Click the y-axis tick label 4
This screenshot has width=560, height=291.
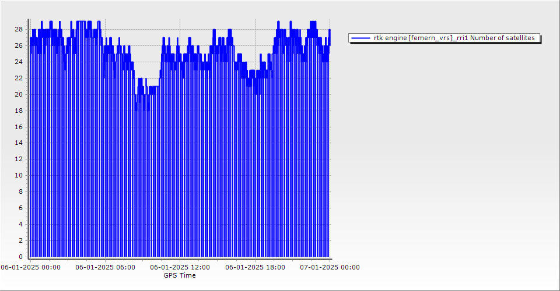coord(20,224)
